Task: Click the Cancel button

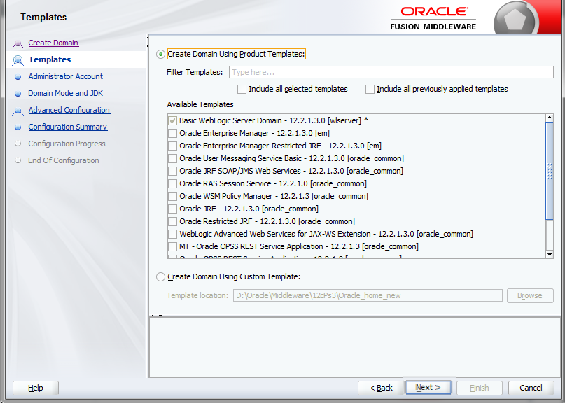Action: [531, 388]
